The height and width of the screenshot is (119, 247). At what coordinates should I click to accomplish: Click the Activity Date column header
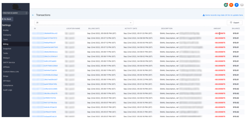pos(131,29)
